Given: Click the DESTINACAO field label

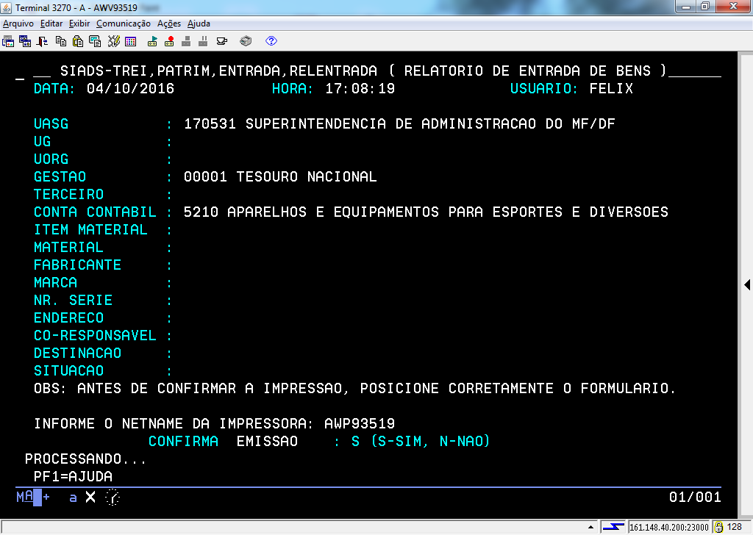Looking at the screenshot, I should coord(77,353).
